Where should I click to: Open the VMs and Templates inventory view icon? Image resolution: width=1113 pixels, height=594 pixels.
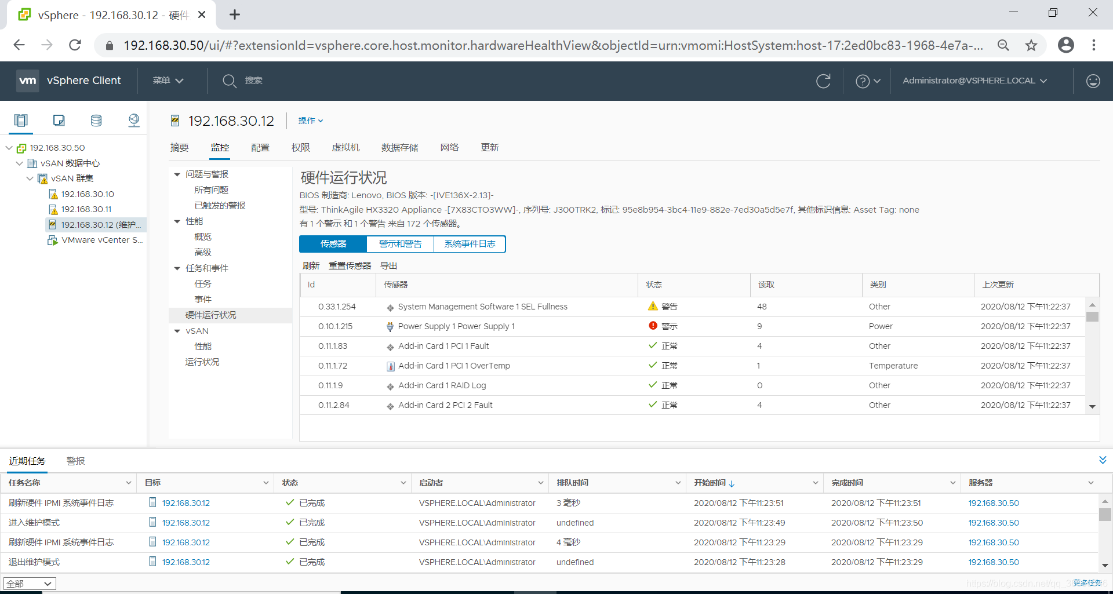point(59,120)
